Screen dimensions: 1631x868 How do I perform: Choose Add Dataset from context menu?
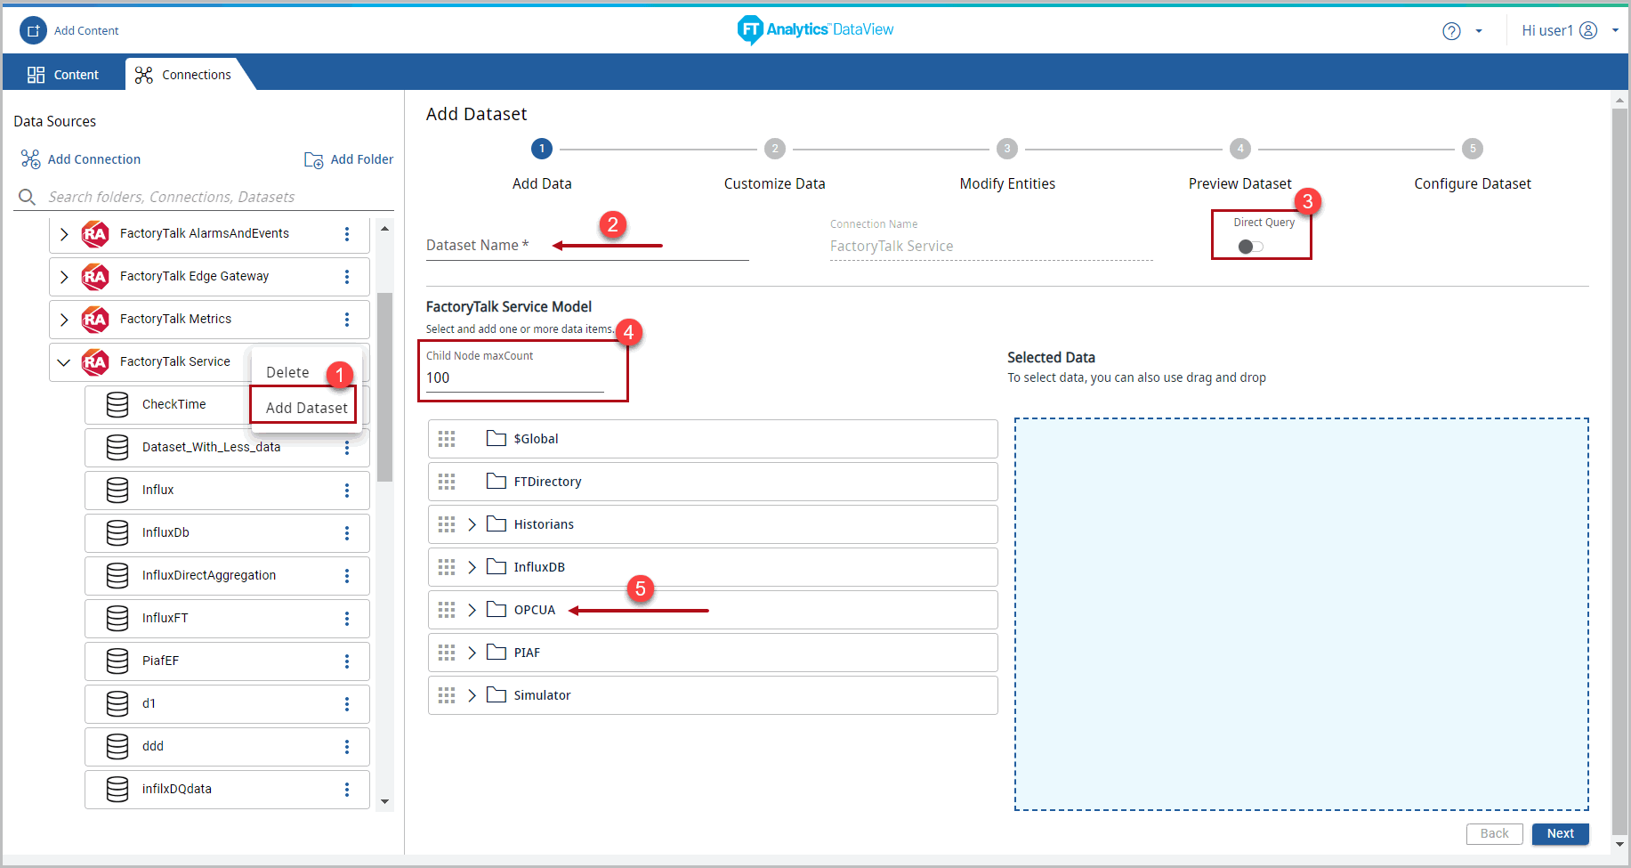pos(306,408)
